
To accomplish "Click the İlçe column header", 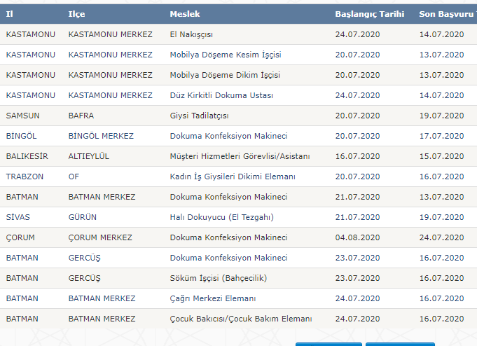I will click(x=77, y=14).
